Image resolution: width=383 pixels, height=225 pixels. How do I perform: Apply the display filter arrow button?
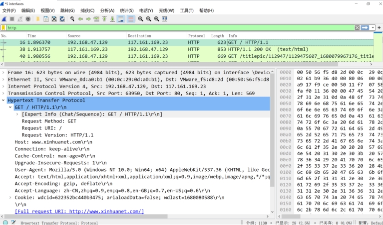[x=365, y=28]
